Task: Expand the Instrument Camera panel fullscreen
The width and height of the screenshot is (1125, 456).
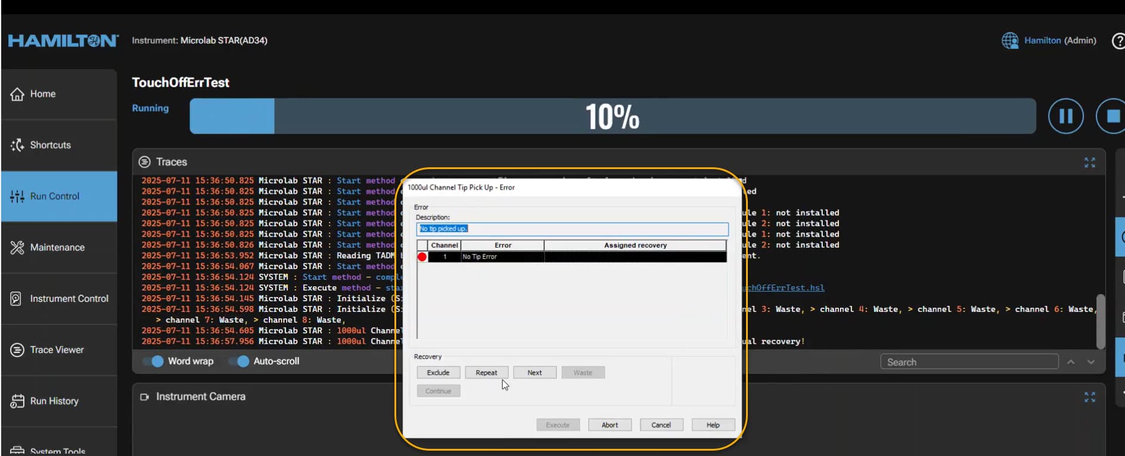Action: [1089, 397]
